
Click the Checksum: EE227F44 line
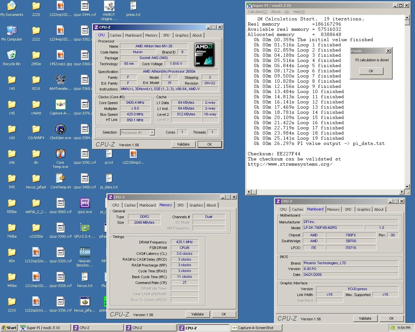(274, 154)
